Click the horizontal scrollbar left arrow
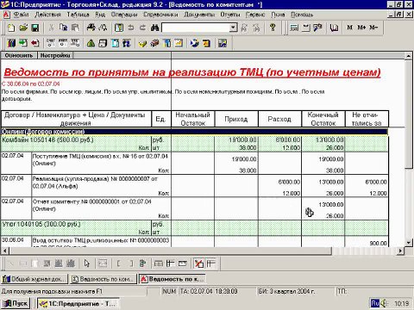 (4, 251)
